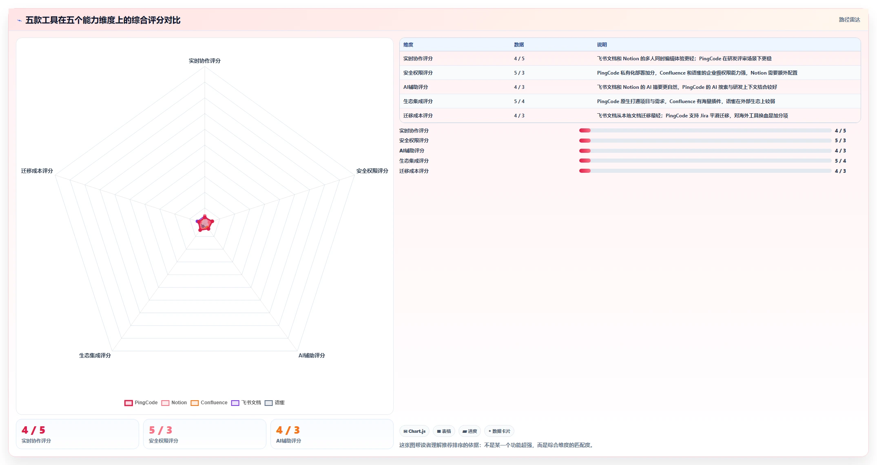Click the 生态集成评分 axis label on radar
Viewport: 877px width, 465px height.
(x=95, y=355)
